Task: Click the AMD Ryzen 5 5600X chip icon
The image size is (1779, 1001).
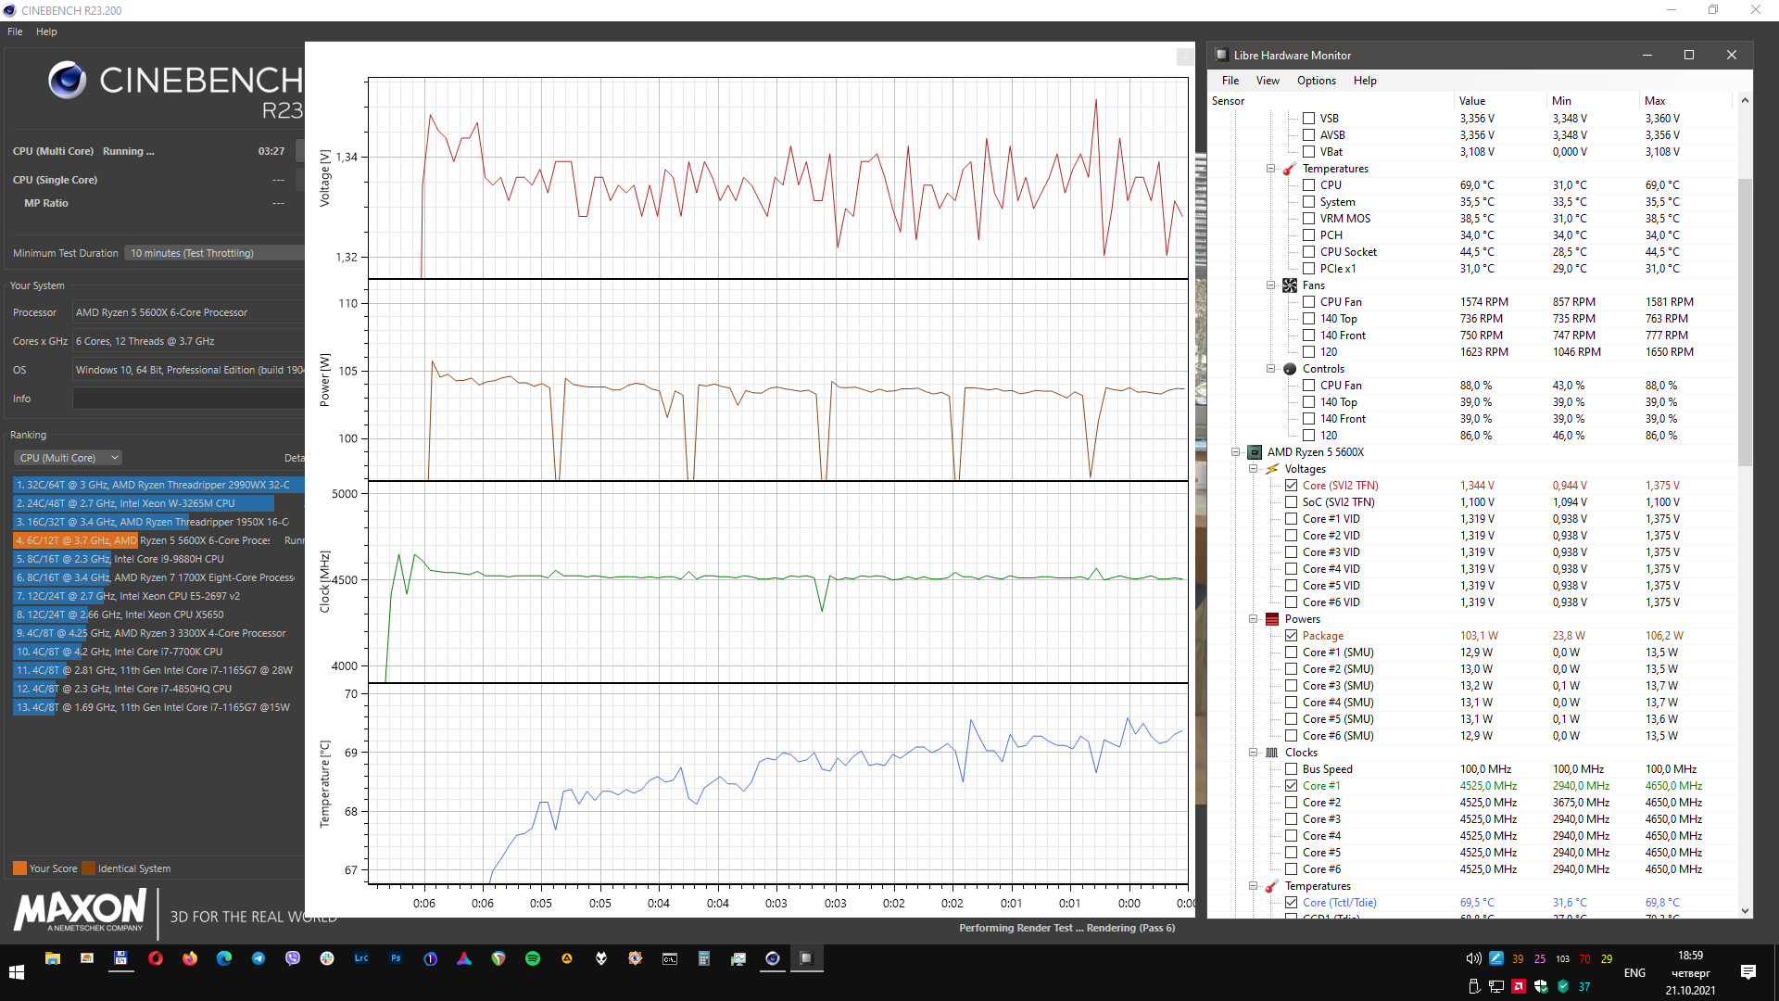Action: (x=1255, y=452)
